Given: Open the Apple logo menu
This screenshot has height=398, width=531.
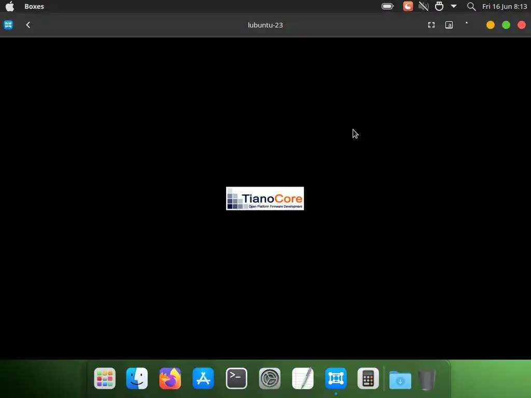Looking at the screenshot, I should (x=10, y=6).
